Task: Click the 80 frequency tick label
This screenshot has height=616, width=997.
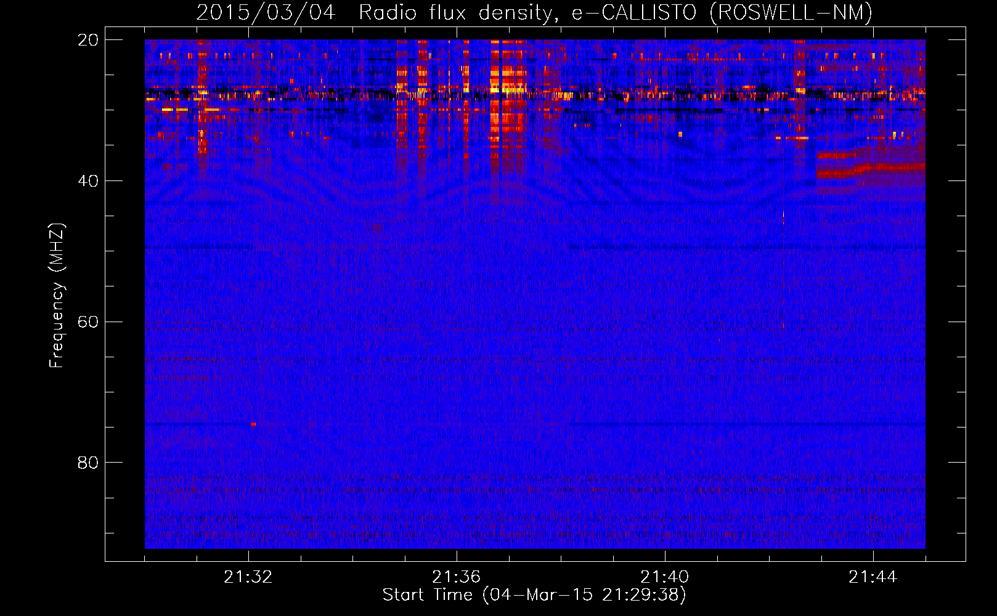Action: click(x=88, y=463)
